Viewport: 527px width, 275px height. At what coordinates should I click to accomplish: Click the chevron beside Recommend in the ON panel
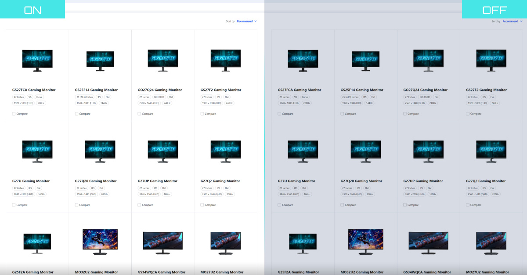[256, 21]
